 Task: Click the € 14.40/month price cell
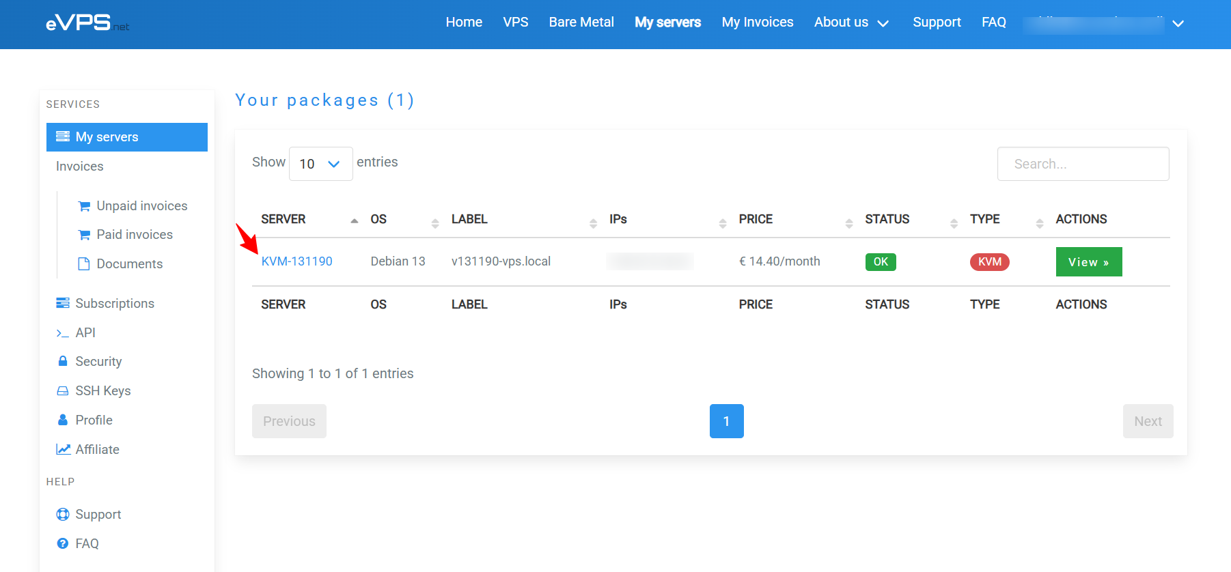[779, 261]
